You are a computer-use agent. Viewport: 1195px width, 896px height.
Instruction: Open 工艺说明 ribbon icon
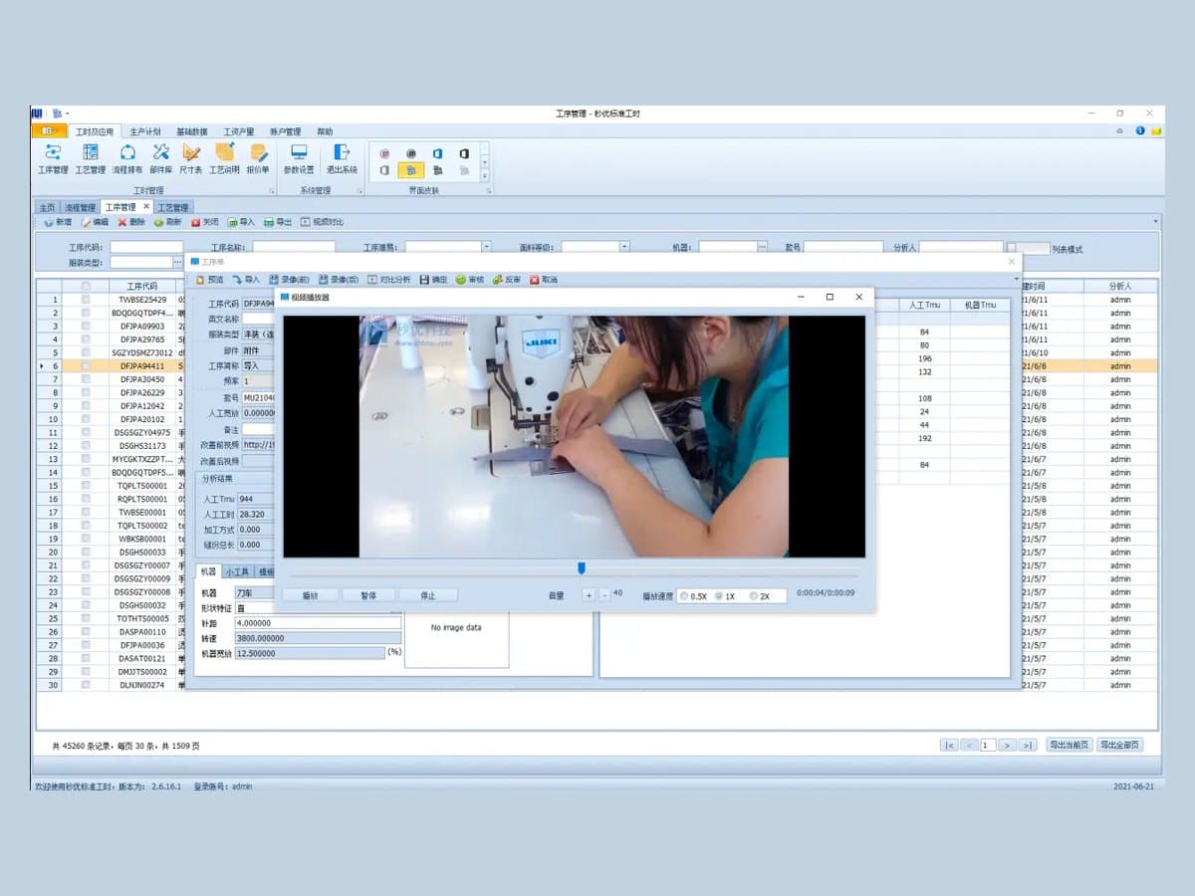coord(224,158)
